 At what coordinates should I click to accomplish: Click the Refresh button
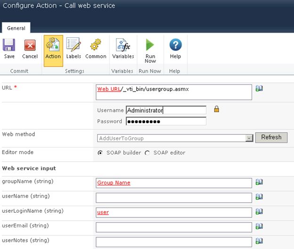click(x=271, y=137)
